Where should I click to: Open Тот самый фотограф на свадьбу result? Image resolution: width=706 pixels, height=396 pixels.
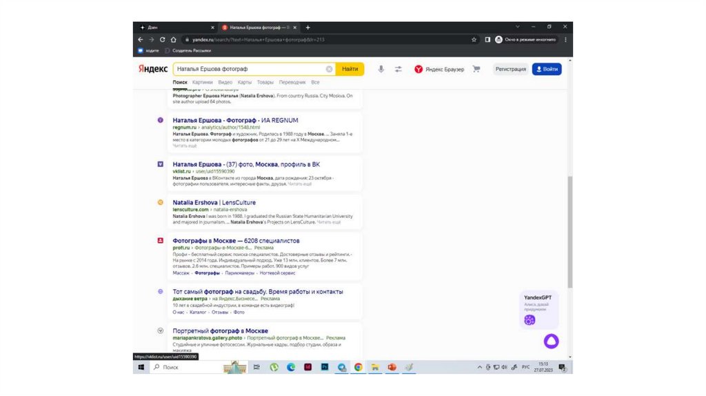click(258, 292)
